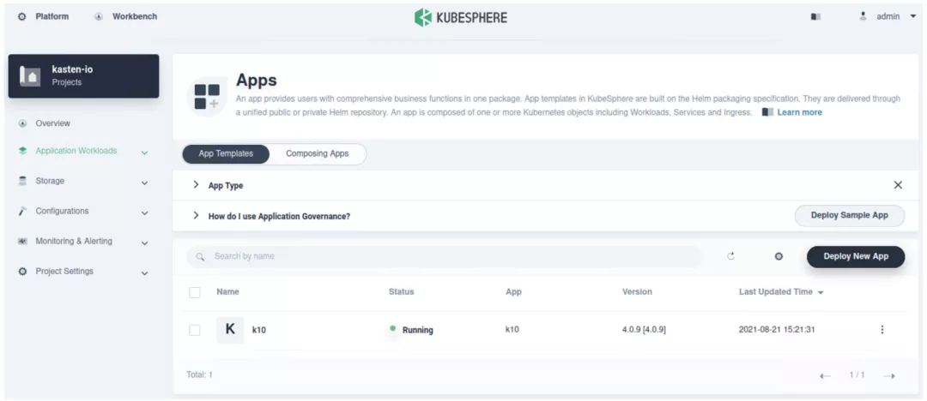The image size is (927, 401).
Task: Go to next page arrow
Action: (889, 375)
